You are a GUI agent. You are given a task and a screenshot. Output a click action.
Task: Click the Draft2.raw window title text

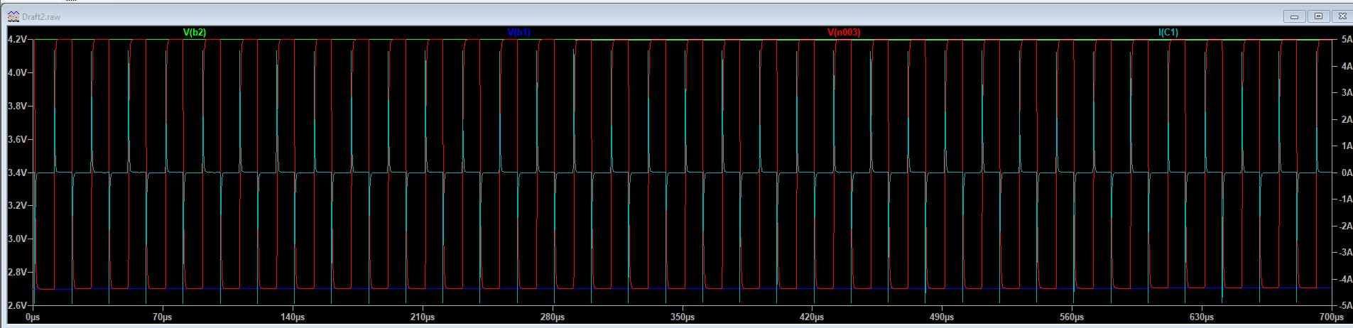click(40, 16)
